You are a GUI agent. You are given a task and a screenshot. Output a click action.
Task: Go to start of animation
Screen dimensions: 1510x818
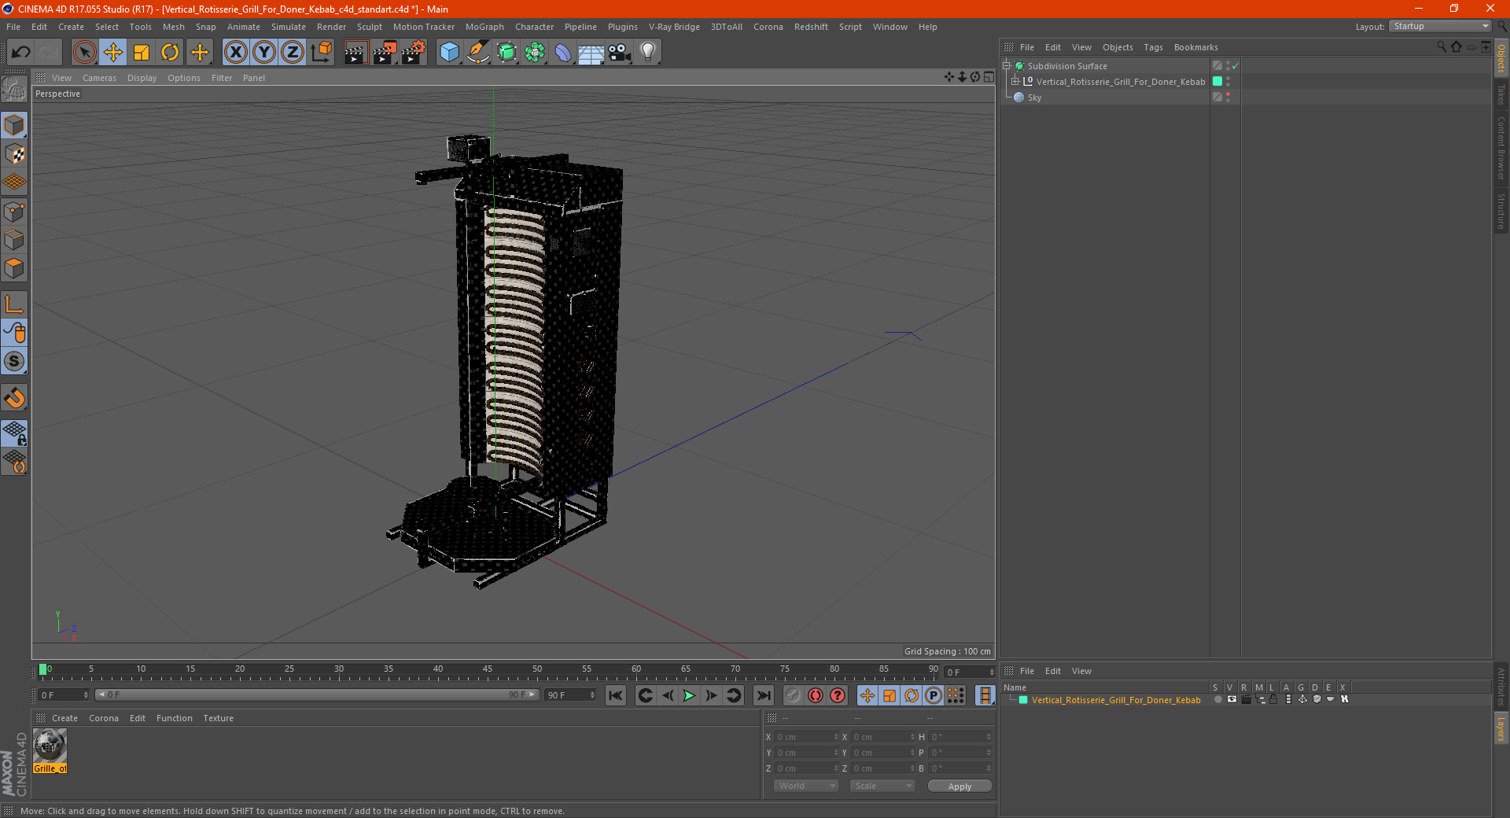pyautogui.click(x=616, y=695)
